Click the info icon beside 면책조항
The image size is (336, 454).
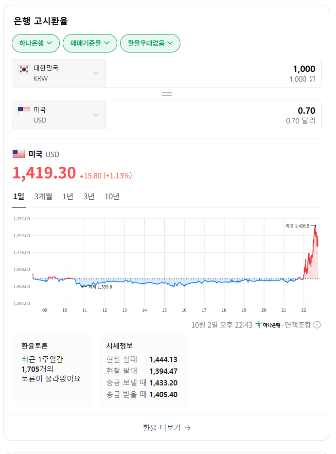[317, 325]
